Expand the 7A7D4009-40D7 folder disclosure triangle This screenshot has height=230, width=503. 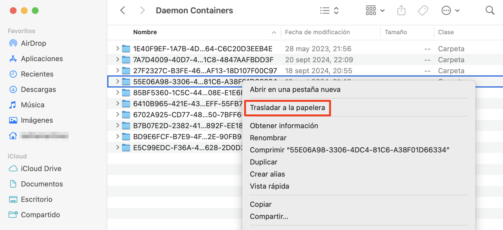coord(117,59)
